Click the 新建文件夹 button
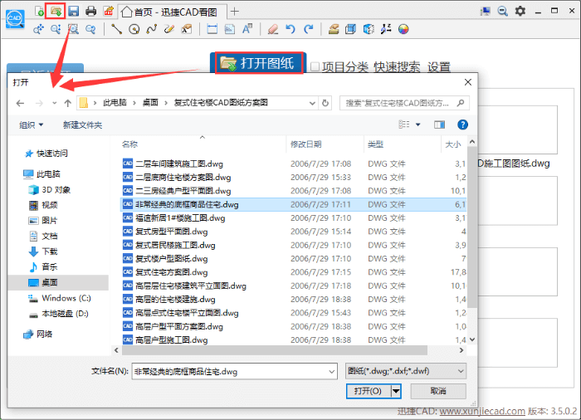581x420 pixels. pyautogui.click(x=82, y=125)
